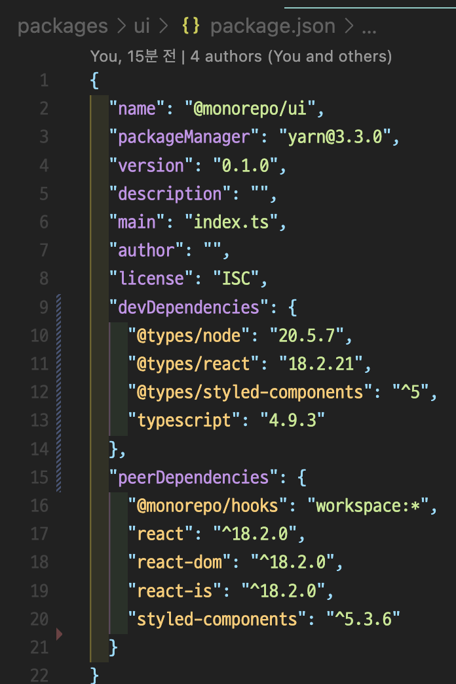Select the "0.1.0" version value
Image resolution: width=456 pixels, height=684 pixels.
tap(246, 165)
